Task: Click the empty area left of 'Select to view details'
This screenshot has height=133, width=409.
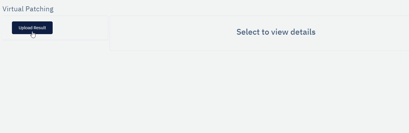Action: tap(173, 32)
